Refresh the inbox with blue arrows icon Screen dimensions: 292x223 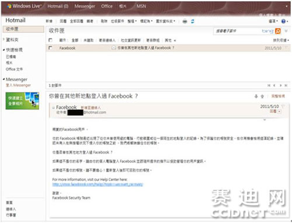pos(193,21)
